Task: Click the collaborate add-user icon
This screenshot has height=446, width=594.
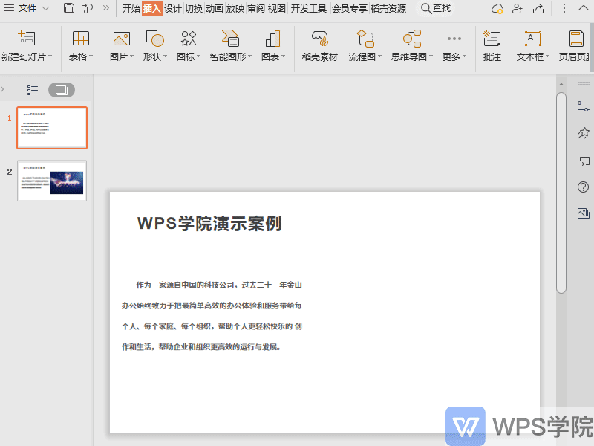Action: [x=517, y=8]
